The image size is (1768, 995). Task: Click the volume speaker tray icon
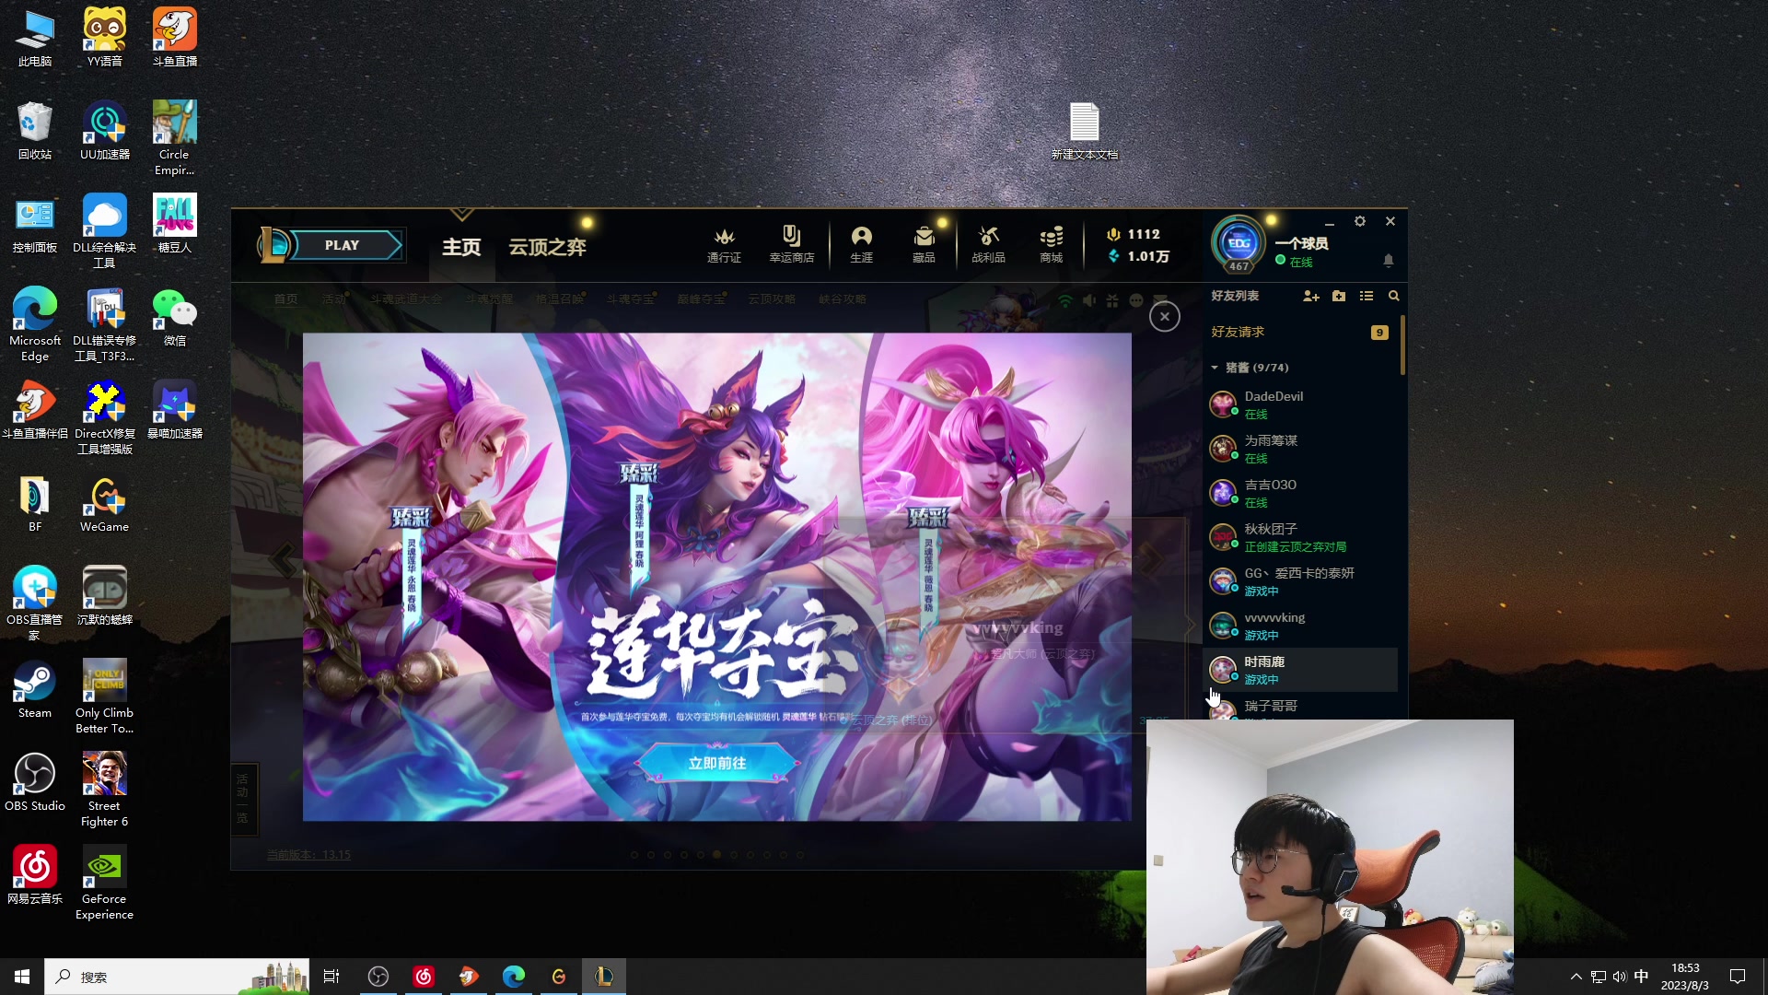point(1620,977)
